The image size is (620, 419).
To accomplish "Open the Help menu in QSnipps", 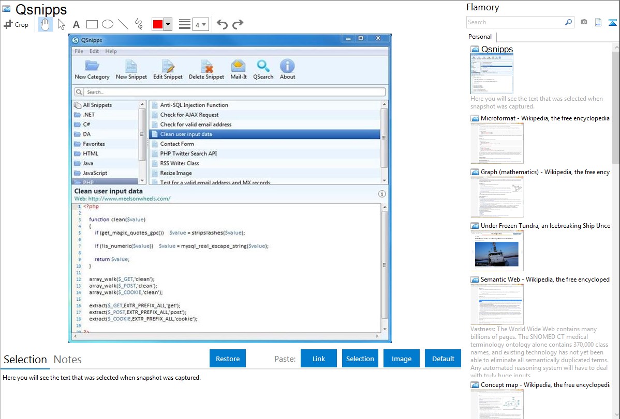I will click(x=111, y=51).
